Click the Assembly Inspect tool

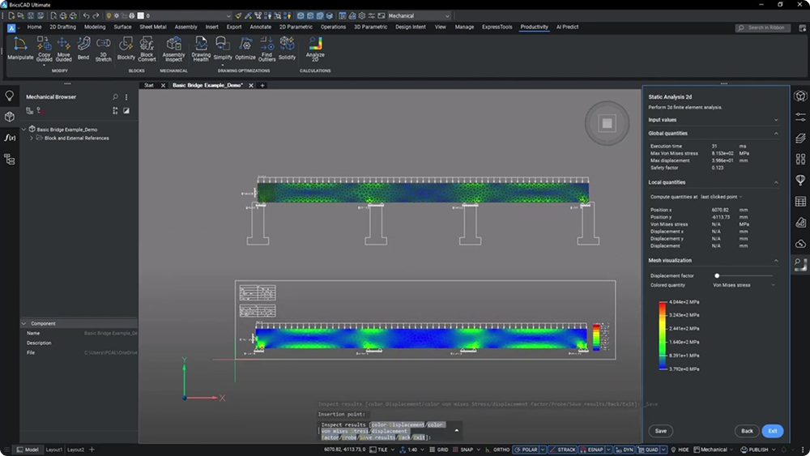[173, 48]
